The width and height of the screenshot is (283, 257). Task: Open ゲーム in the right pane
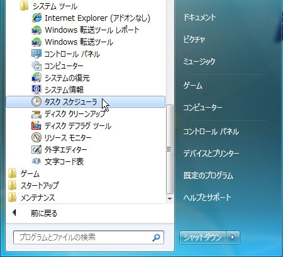193,86
